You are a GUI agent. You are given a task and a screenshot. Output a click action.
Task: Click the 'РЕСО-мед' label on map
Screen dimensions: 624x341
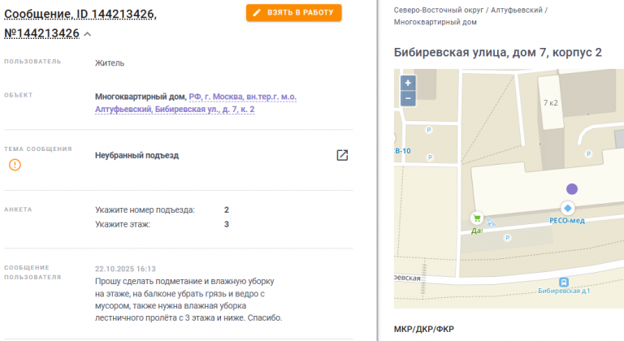567,221
